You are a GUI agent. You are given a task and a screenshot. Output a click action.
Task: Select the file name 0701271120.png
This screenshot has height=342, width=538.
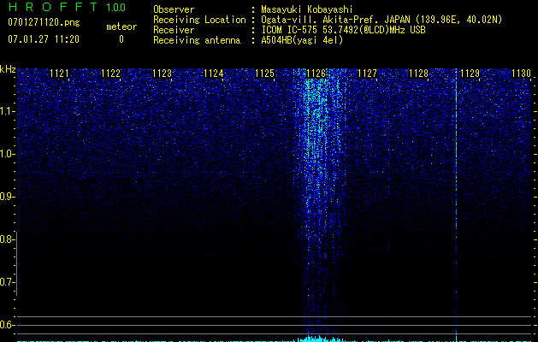pos(44,23)
